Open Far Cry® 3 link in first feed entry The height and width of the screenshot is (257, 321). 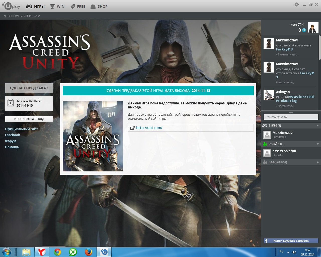click(284, 49)
